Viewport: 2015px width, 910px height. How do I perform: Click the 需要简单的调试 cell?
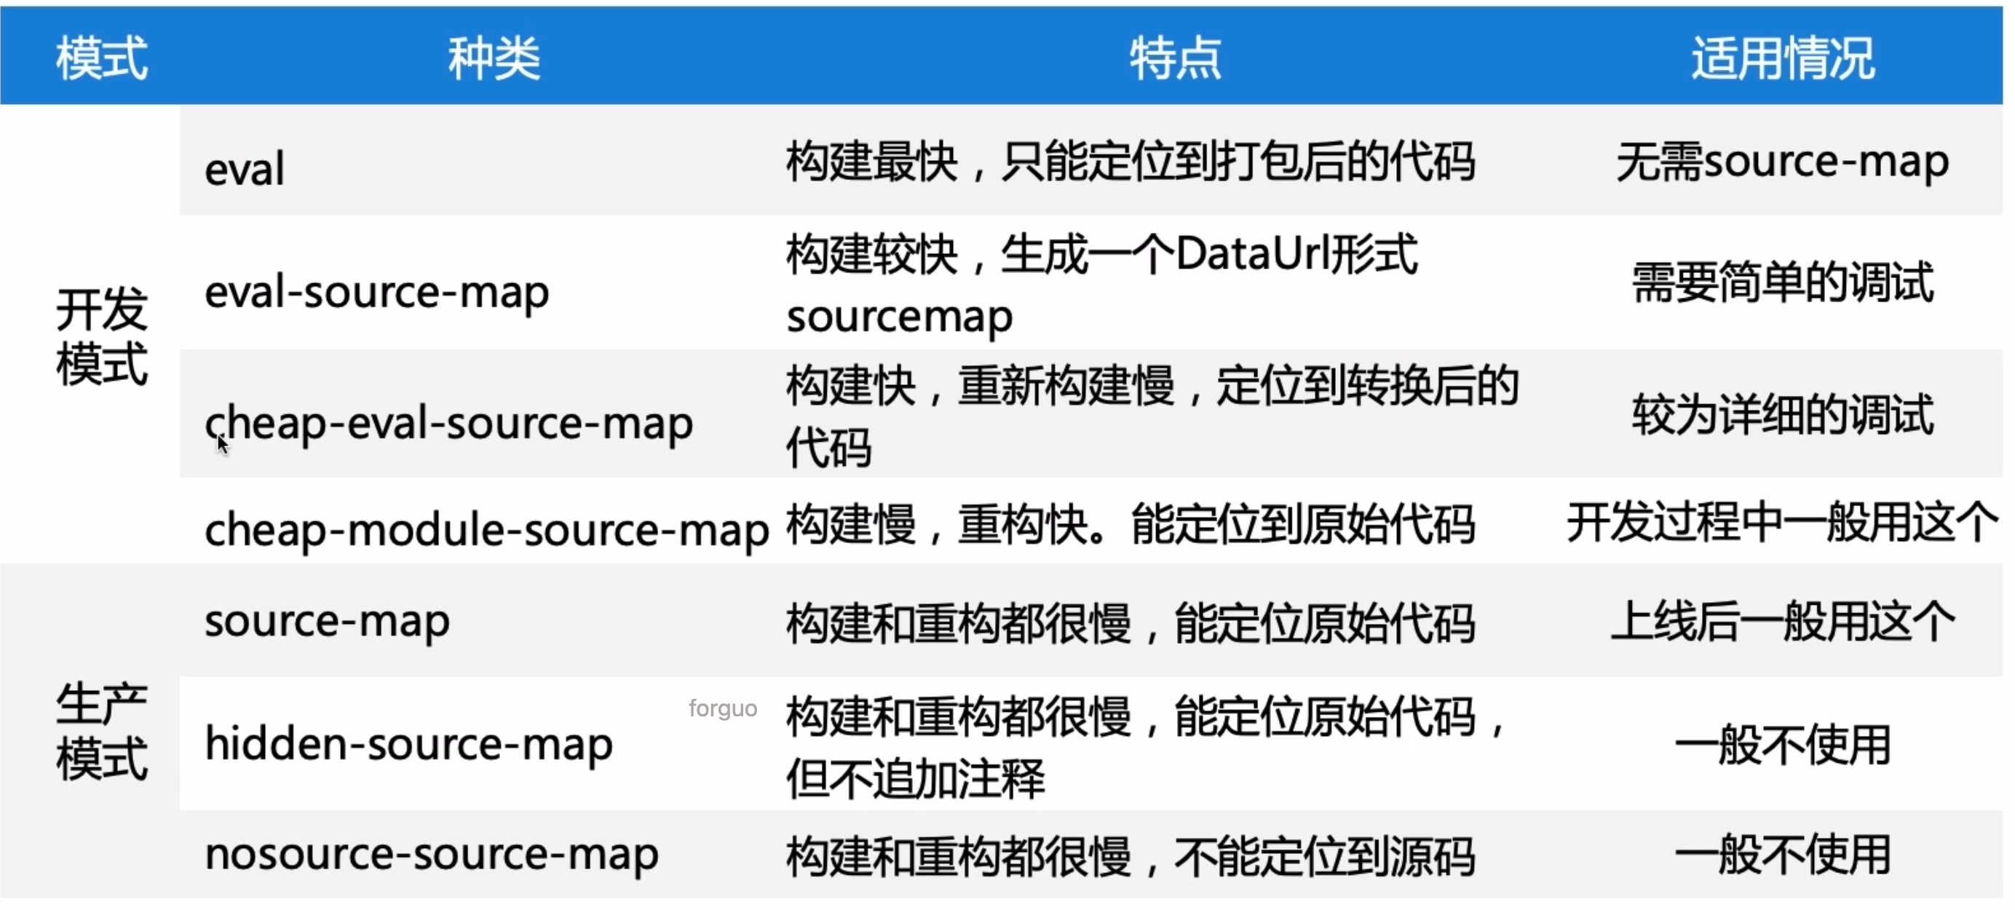coord(1782,282)
